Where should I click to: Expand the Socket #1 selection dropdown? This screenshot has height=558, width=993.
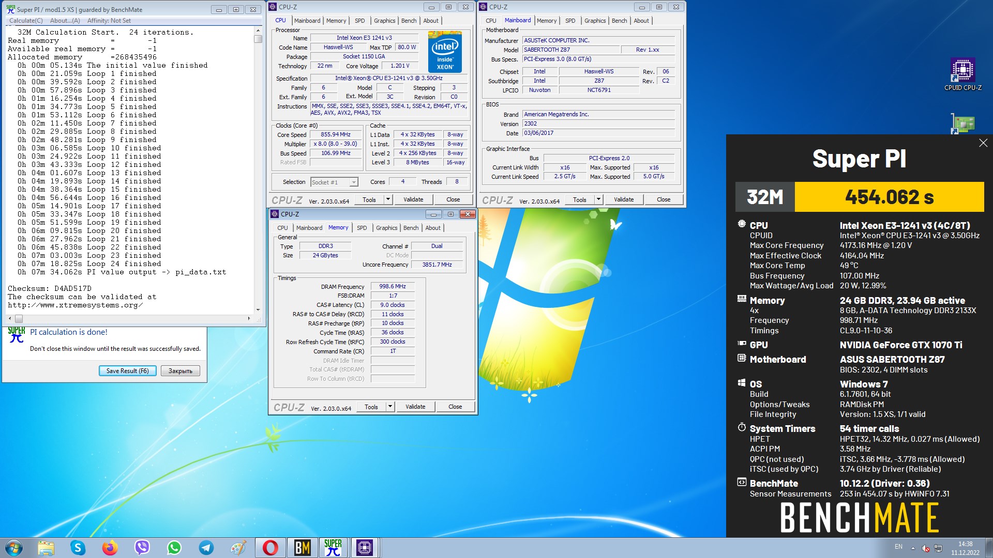pyautogui.click(x=354, y=182)
